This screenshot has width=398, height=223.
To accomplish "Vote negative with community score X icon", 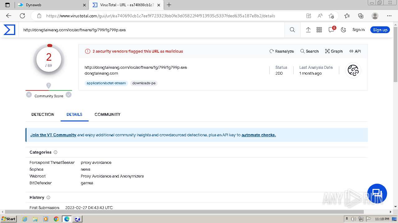I will (x=29, y=95).
